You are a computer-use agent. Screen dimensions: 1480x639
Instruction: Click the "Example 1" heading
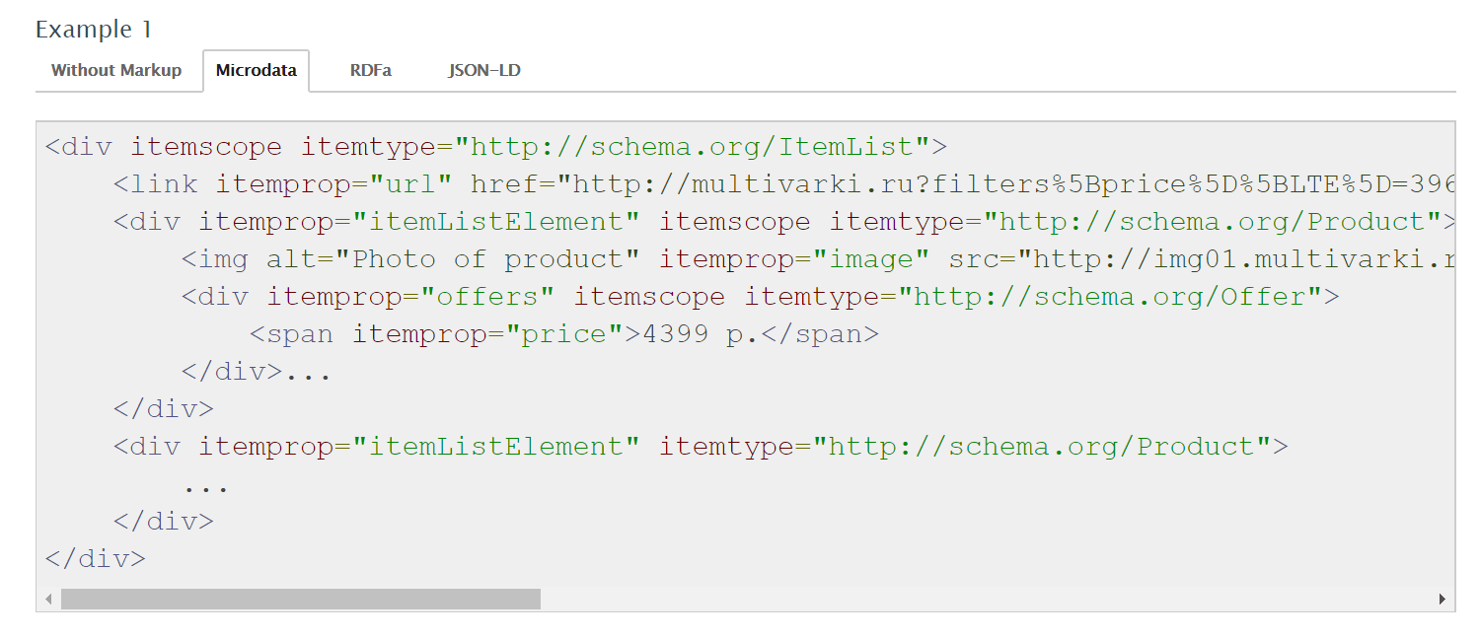coord(94,30)
